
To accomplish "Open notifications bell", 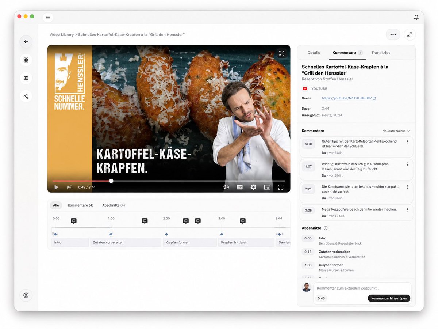I will pos(416,17).
